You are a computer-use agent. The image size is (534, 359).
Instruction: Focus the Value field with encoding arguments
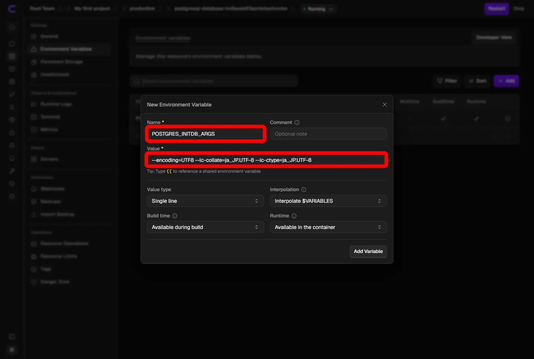267,160
